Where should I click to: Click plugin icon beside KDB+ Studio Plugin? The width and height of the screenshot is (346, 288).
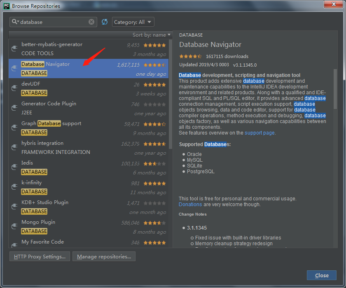[14, 207]
